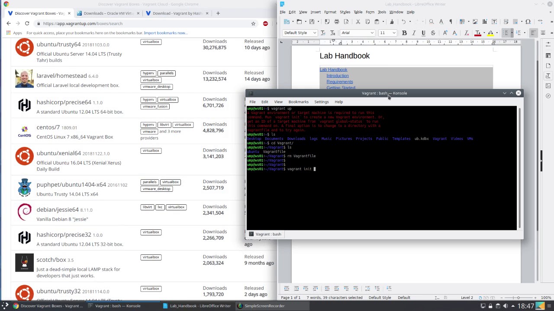This screenshot has height=311, width=554.
Task: Click Adblock Plus extension icon in Chrome
Action: click(x=265, y=23)
